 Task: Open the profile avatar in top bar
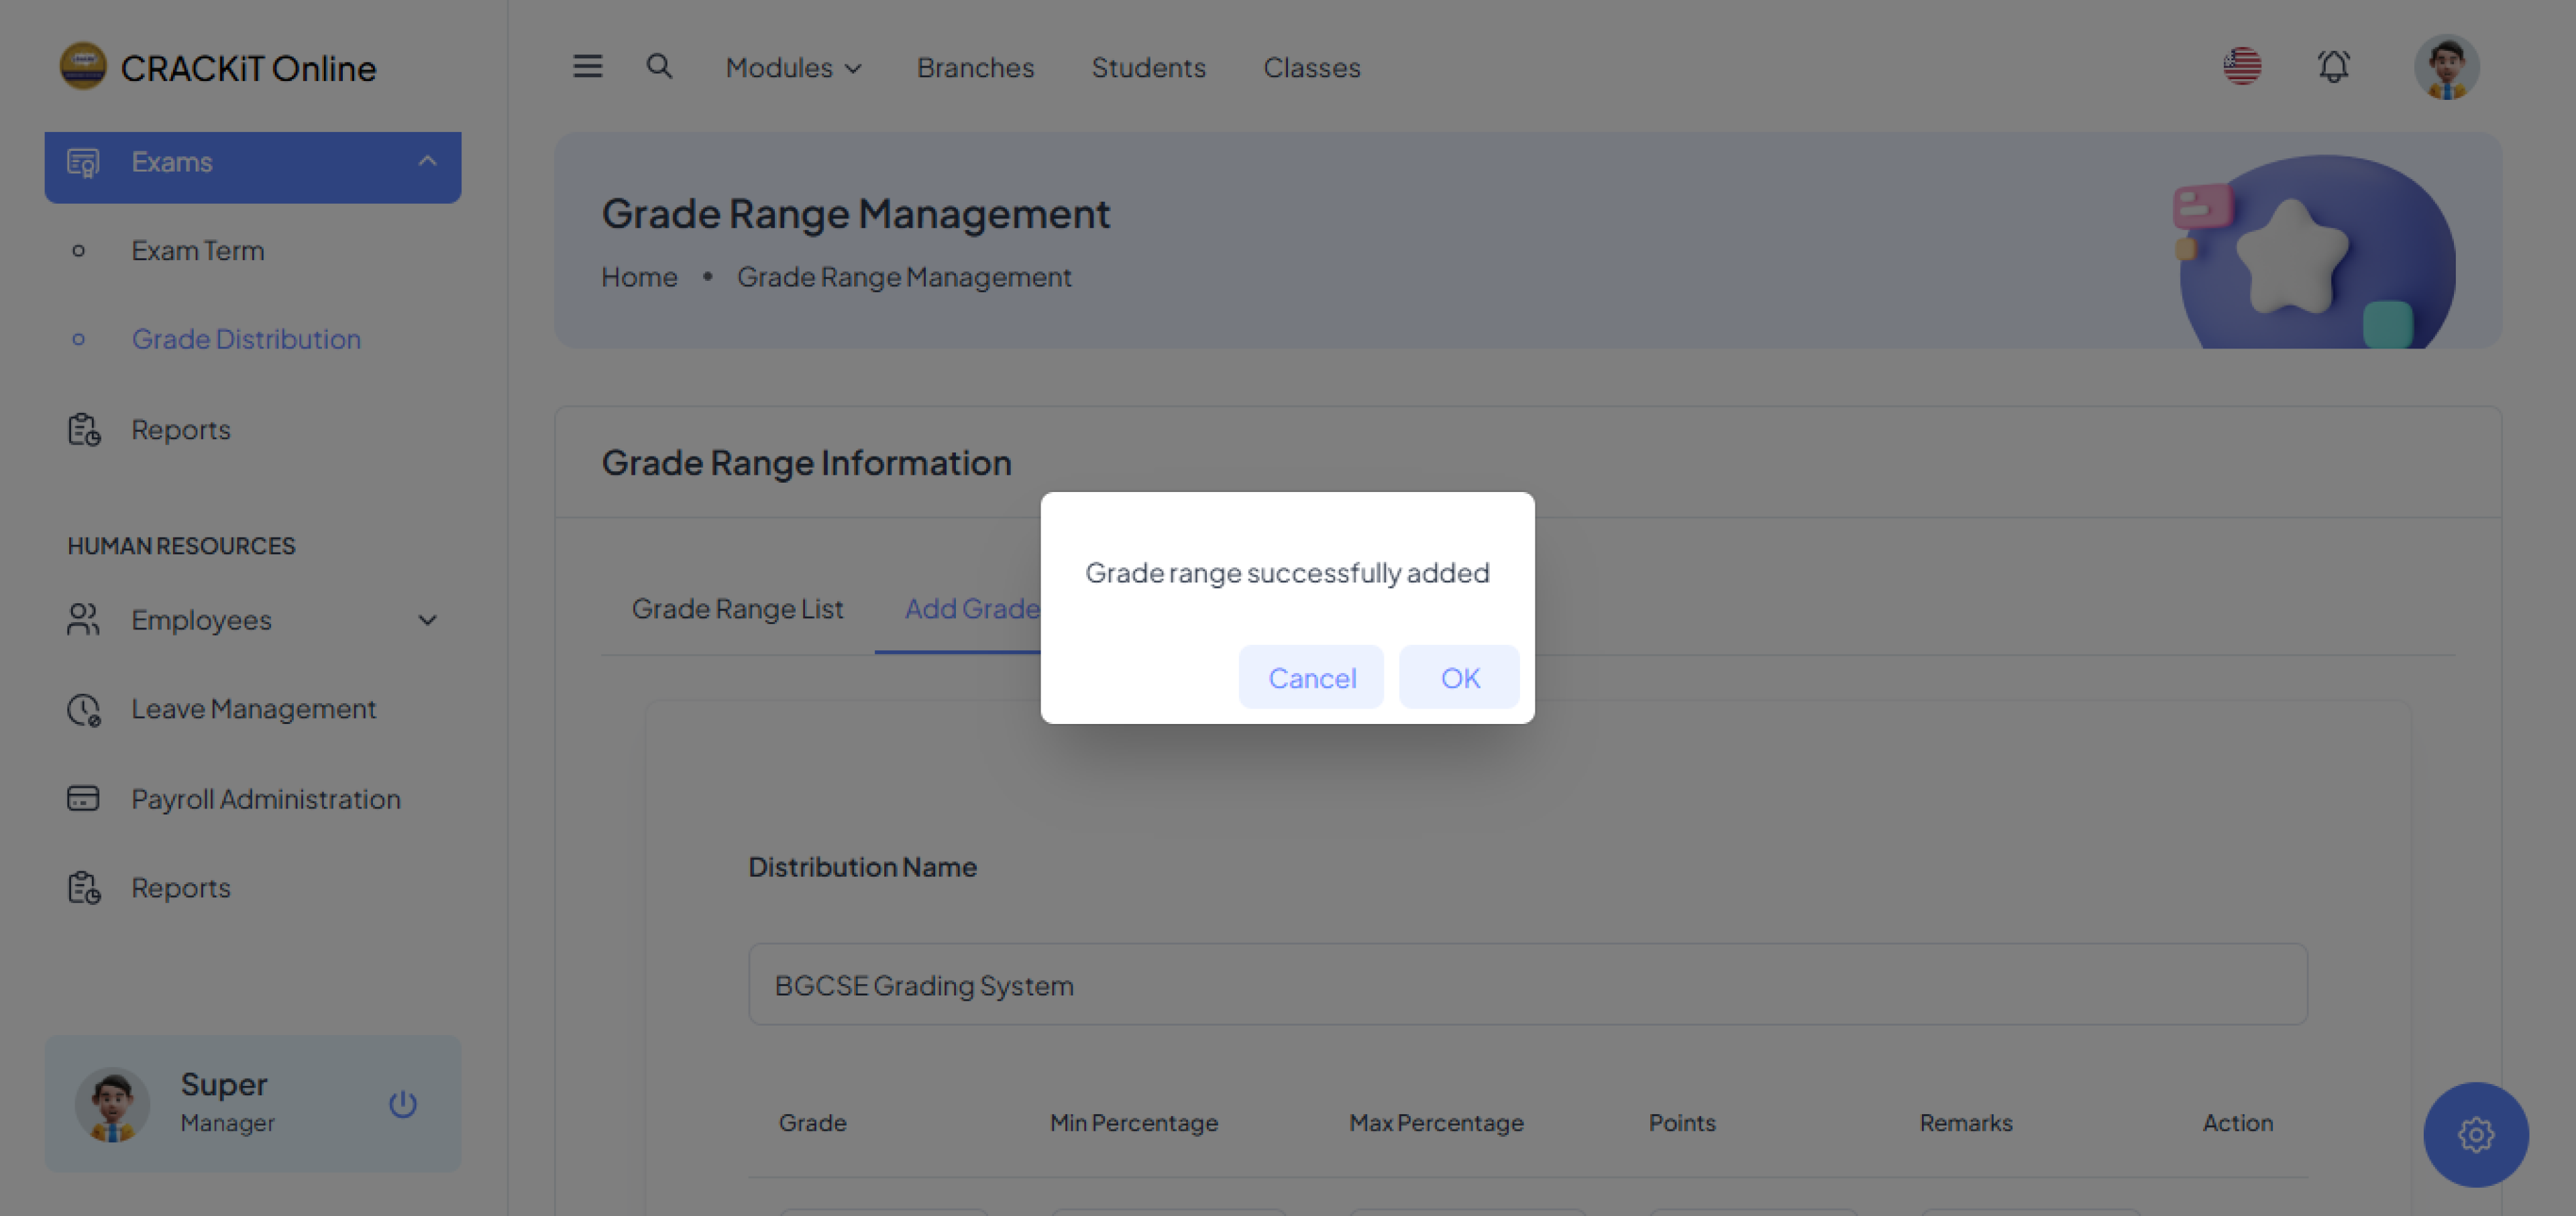(x=2446, y=67)
